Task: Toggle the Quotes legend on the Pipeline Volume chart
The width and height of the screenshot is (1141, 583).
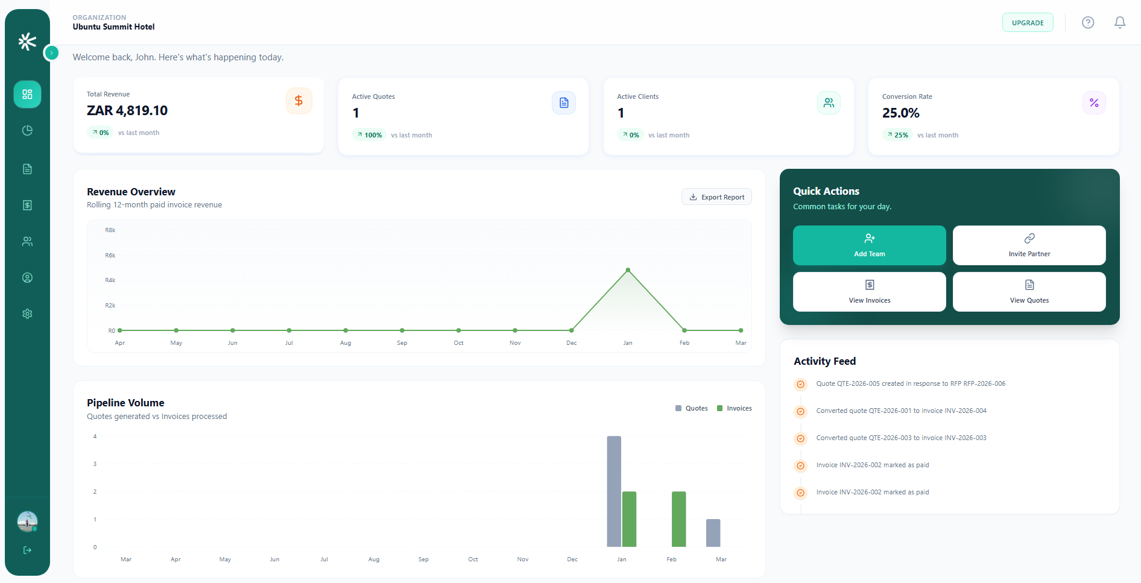Action: tap(692, 408)
